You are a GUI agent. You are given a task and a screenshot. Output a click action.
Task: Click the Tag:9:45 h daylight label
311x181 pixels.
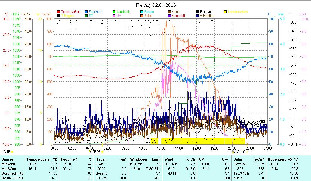tap(241, 173)
